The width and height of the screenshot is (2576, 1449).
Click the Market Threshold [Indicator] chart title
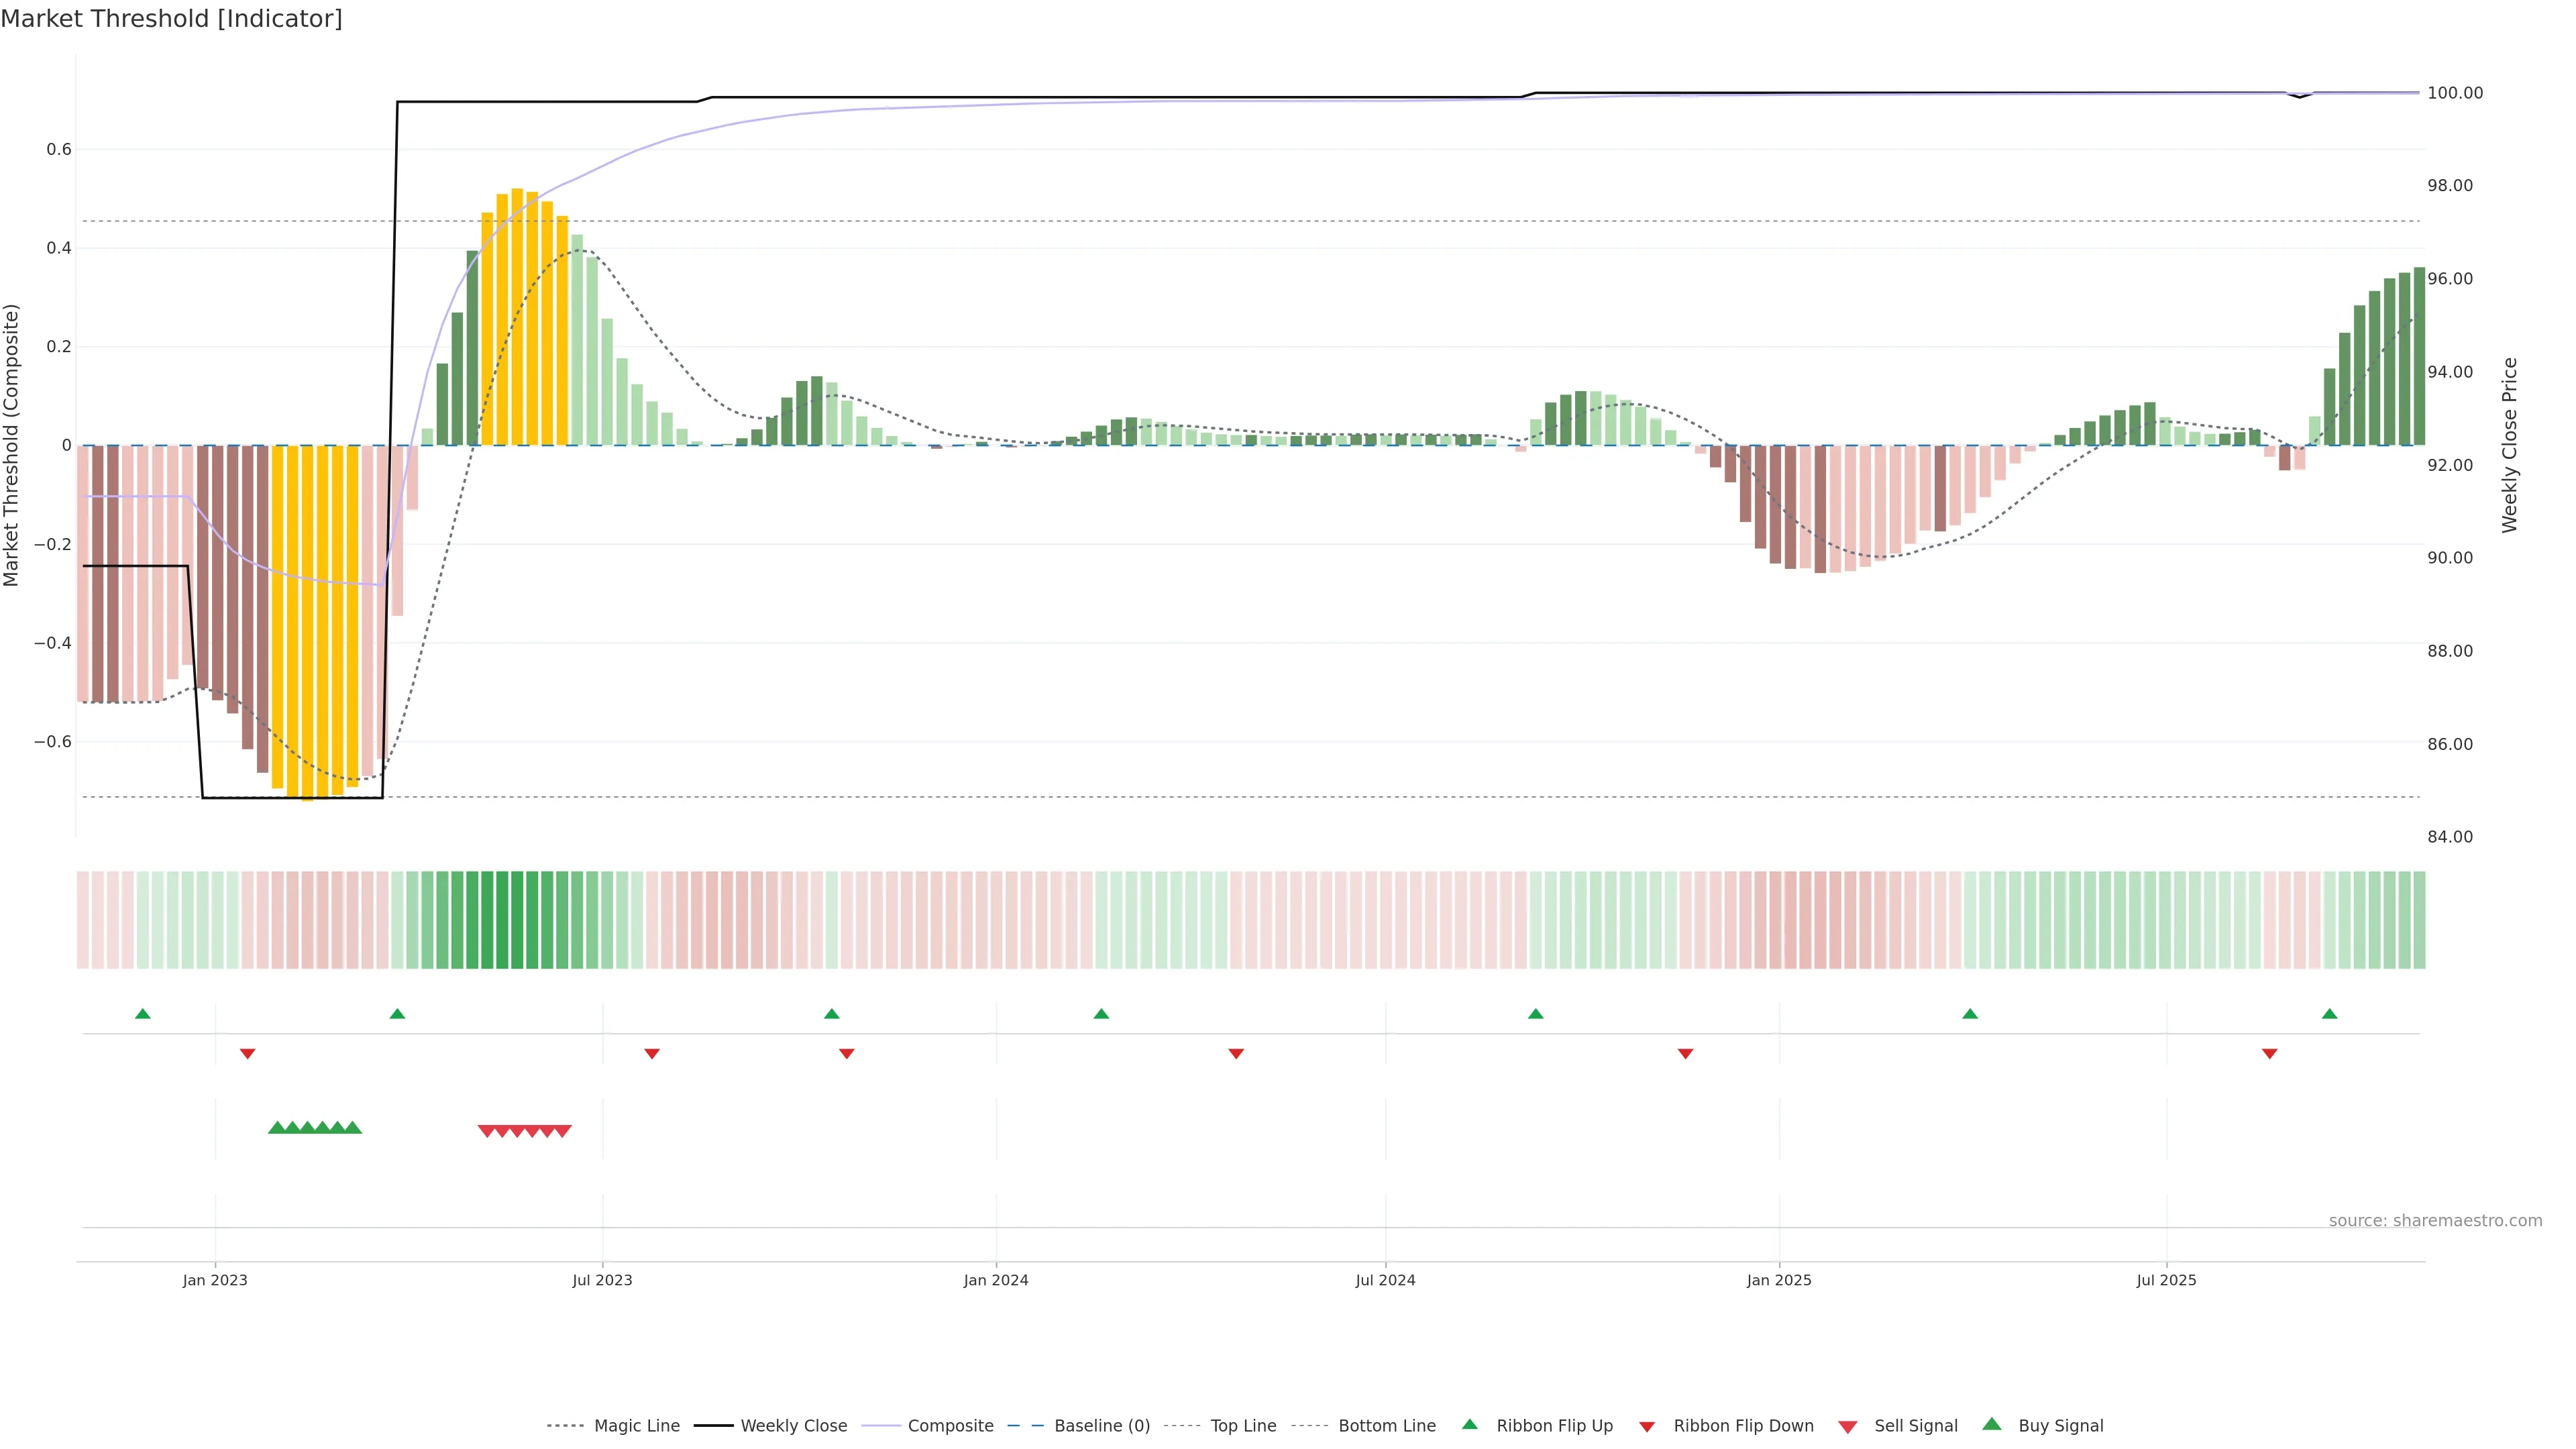(171, 19)
